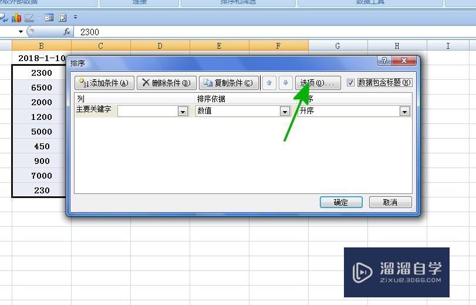Select column E header

tap(219, 46)
